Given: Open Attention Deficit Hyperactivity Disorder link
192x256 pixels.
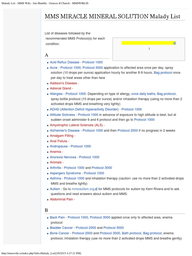Looking at the screenshot, I should pos(89,109).
